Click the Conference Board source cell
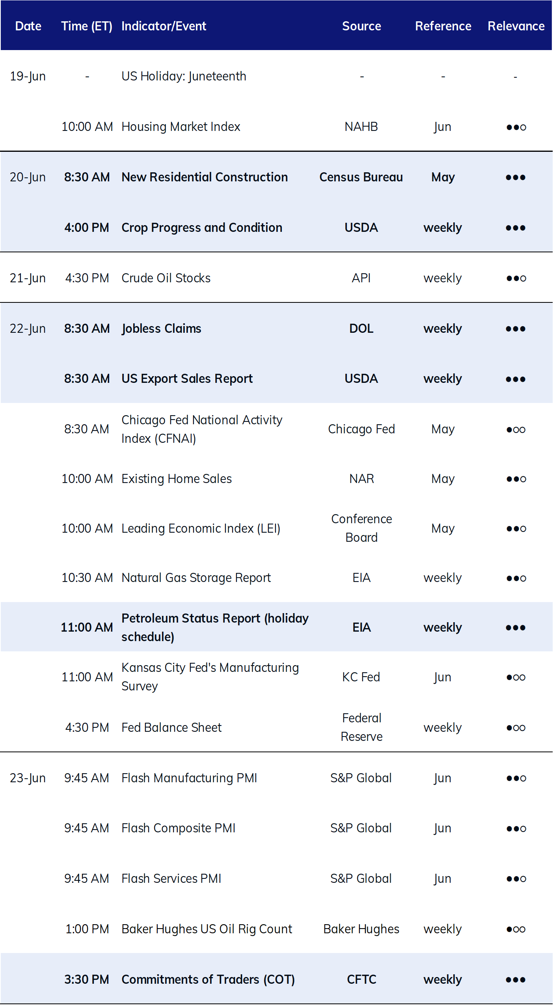Image resolution: width=553 pixels, height=1007 pixels. [361, 528]
